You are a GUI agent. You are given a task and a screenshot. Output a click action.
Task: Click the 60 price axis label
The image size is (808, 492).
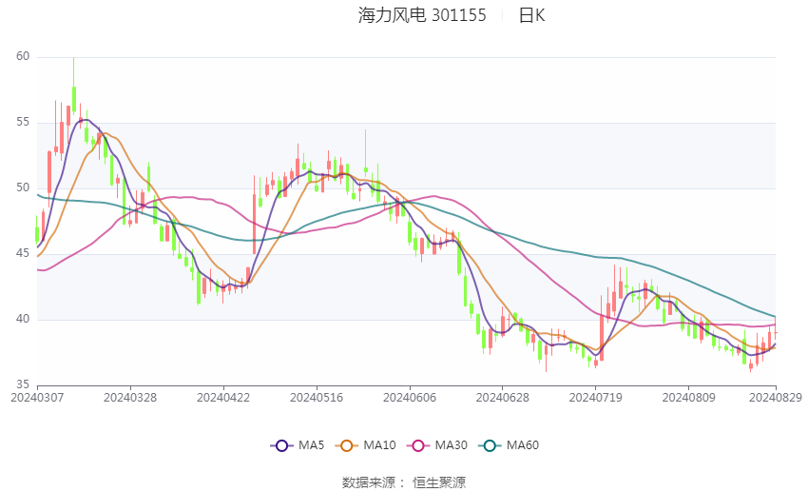point(23,57)
